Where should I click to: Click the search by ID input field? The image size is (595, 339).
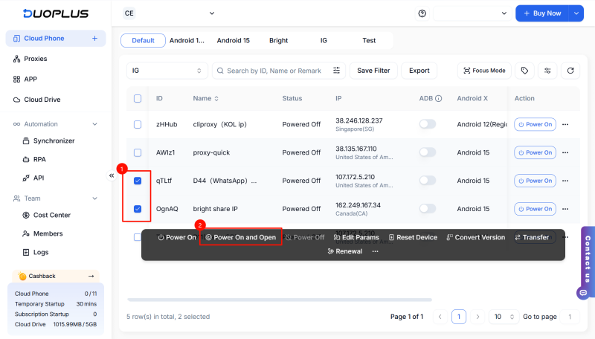tap(277, 71)
